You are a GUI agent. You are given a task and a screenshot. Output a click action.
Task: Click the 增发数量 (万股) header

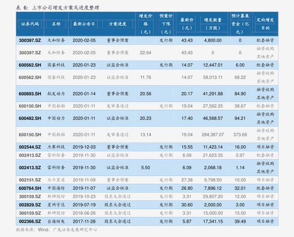pyautogui.click(x=213, y=24)
